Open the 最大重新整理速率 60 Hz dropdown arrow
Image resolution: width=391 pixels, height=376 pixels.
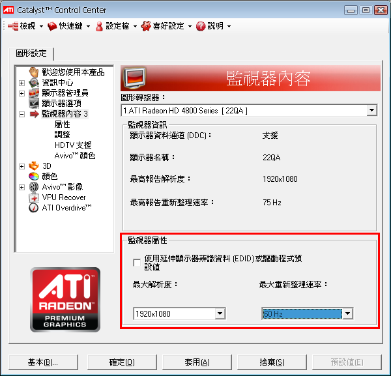click(x=347, y=313)
